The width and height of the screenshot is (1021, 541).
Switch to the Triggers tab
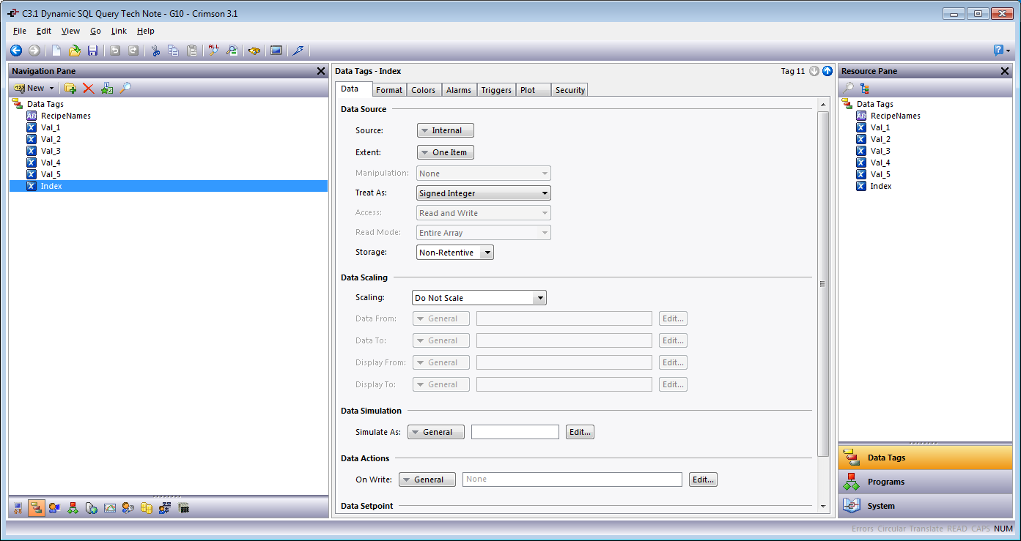(496, 90)
